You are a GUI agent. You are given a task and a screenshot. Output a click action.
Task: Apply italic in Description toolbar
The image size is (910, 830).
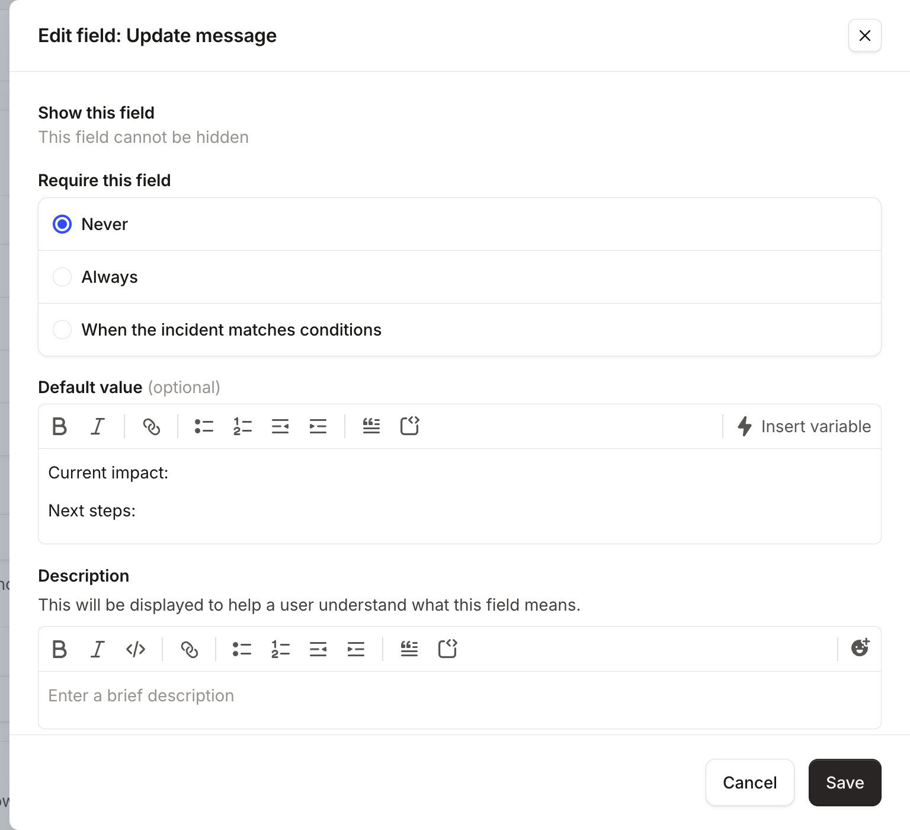point(98,649)
